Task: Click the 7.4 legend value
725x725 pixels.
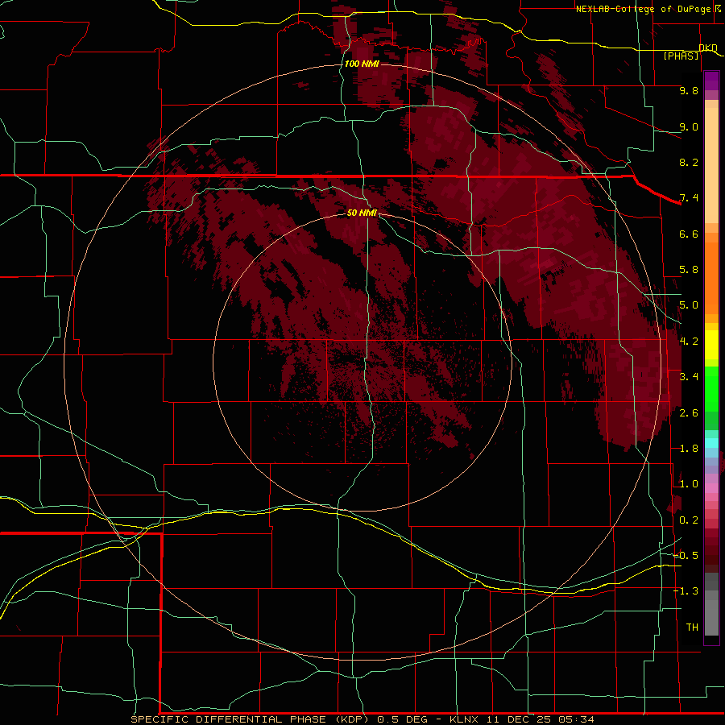Action: click(x=689, y=198)
